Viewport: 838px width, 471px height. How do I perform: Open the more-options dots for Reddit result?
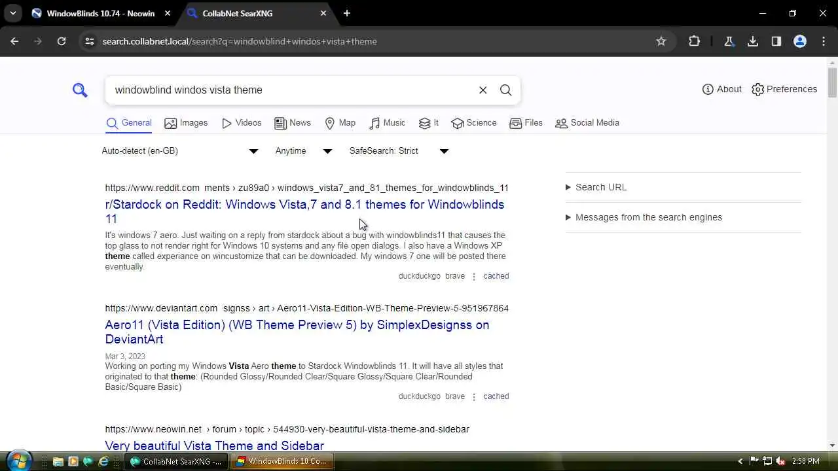[474, 277]
